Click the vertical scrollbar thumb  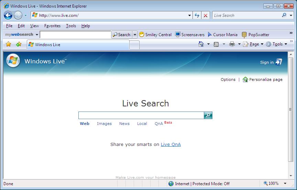click(291, 109)
